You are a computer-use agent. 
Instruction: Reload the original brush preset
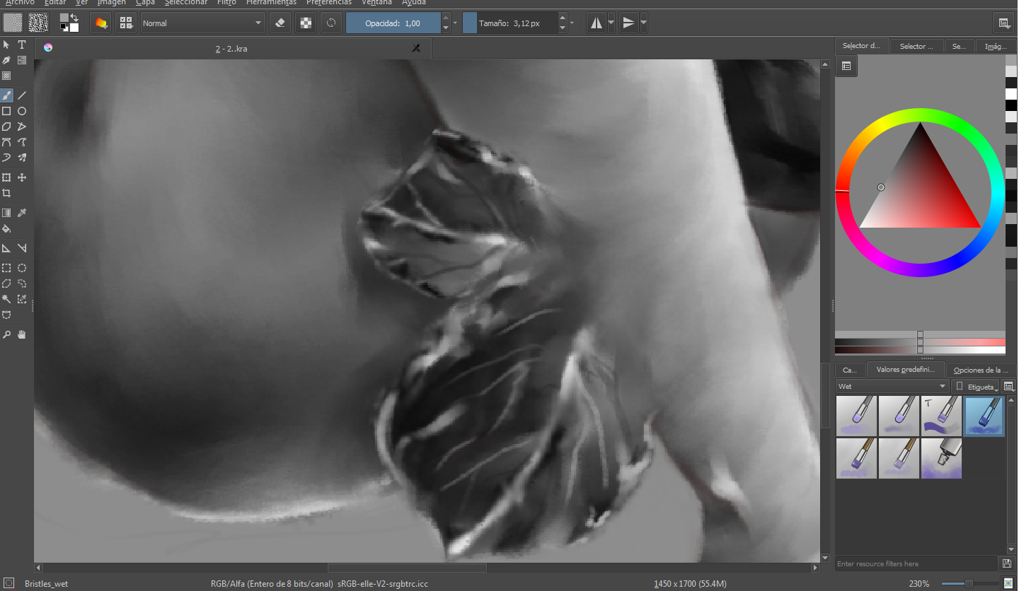pyautogui.click(x=330, y=23)
